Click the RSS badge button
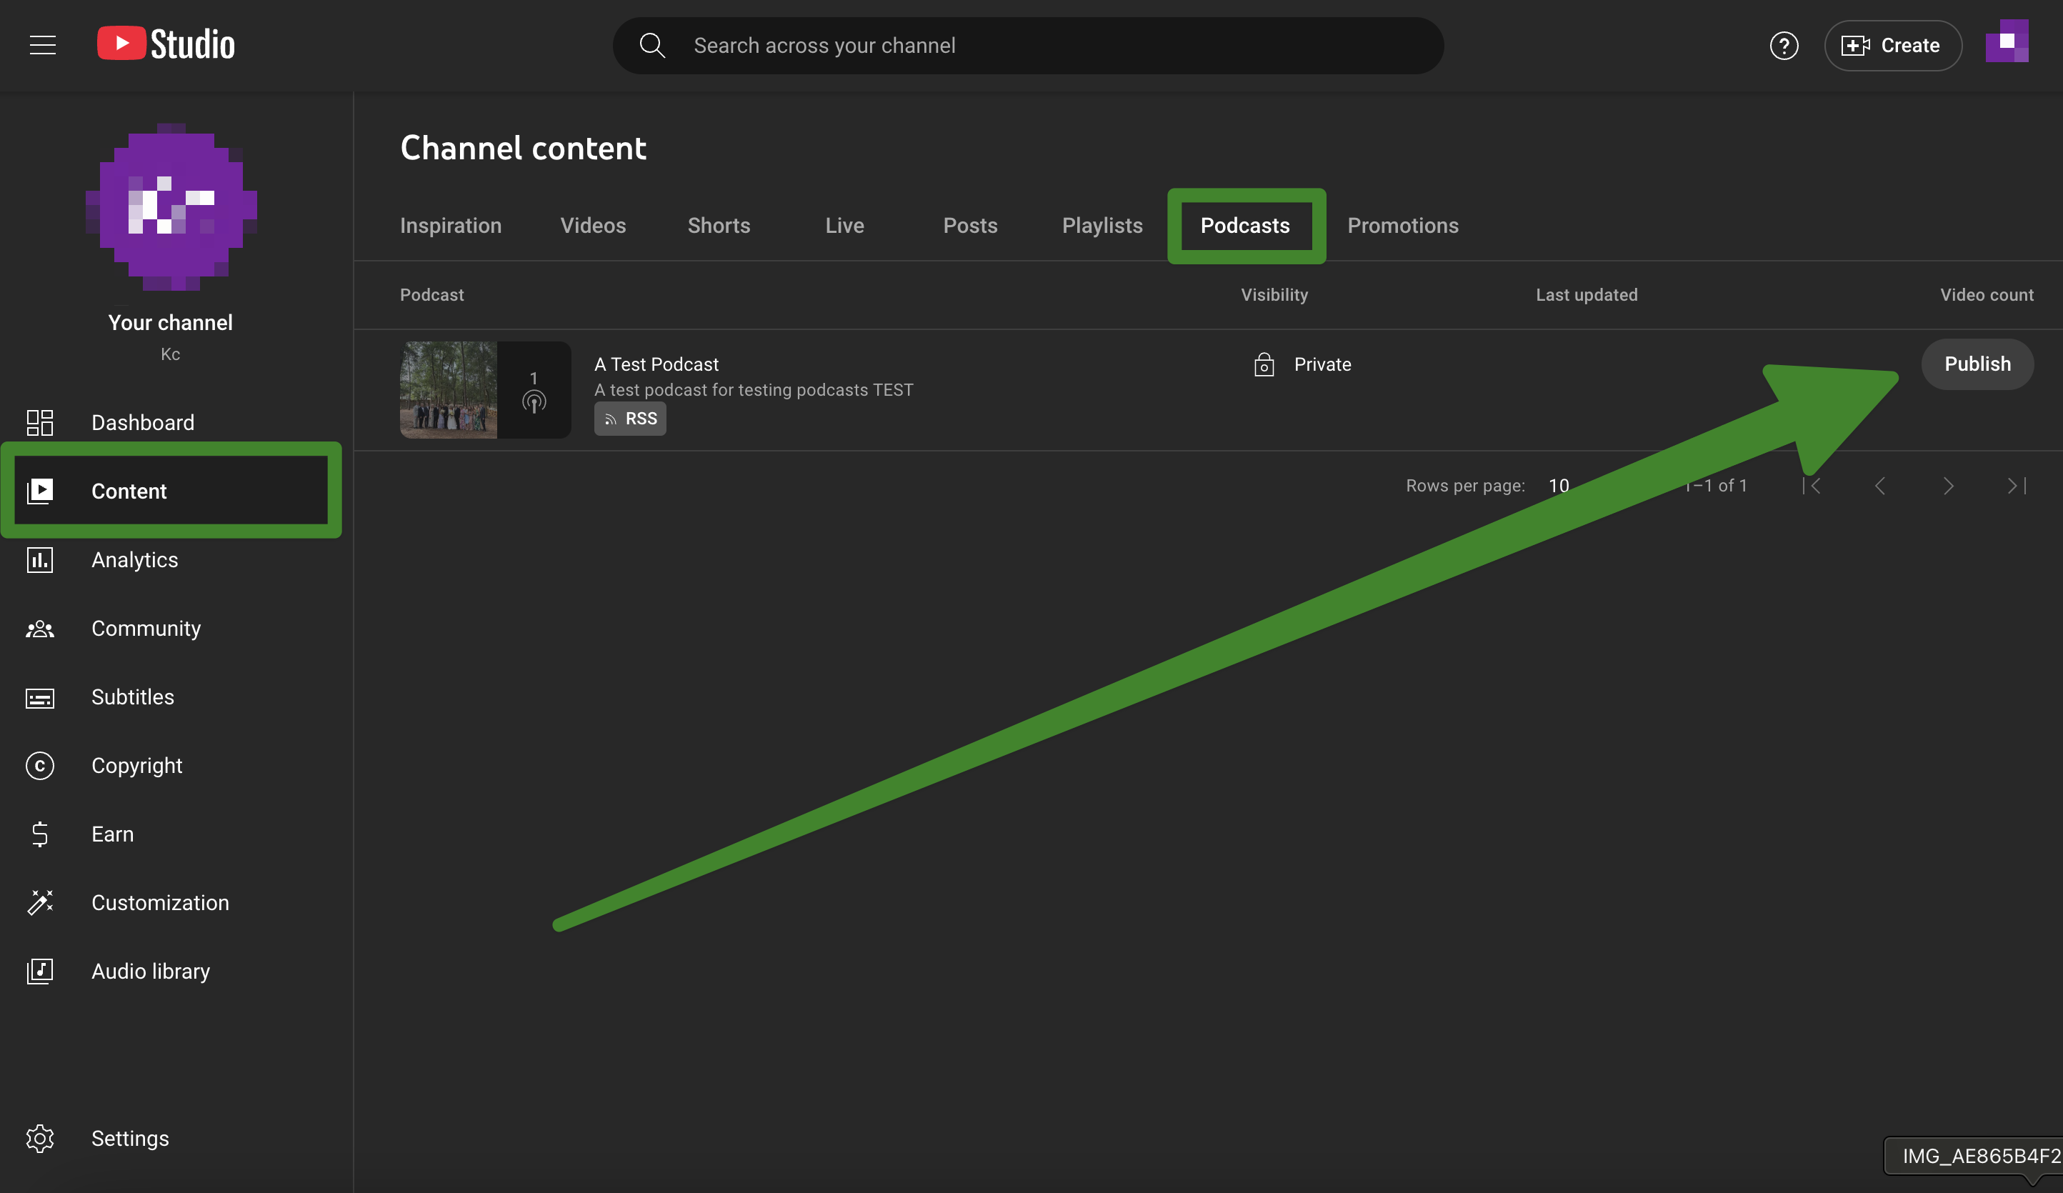Viewport: 2063px width, 1193px height. pyautogui.click(x=629, y=419)
